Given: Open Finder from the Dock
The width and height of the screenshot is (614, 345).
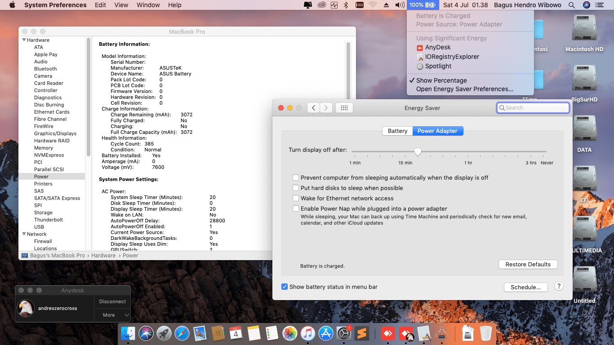Looking at the screenshot, I should (x=128, y=333).
